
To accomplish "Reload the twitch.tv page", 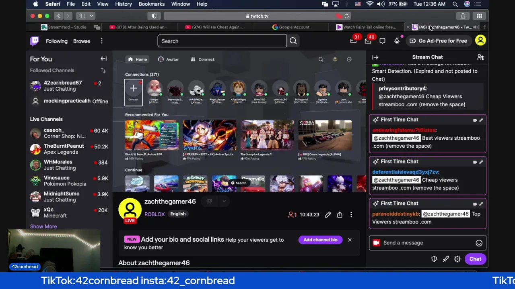I will tap(347, 16).
